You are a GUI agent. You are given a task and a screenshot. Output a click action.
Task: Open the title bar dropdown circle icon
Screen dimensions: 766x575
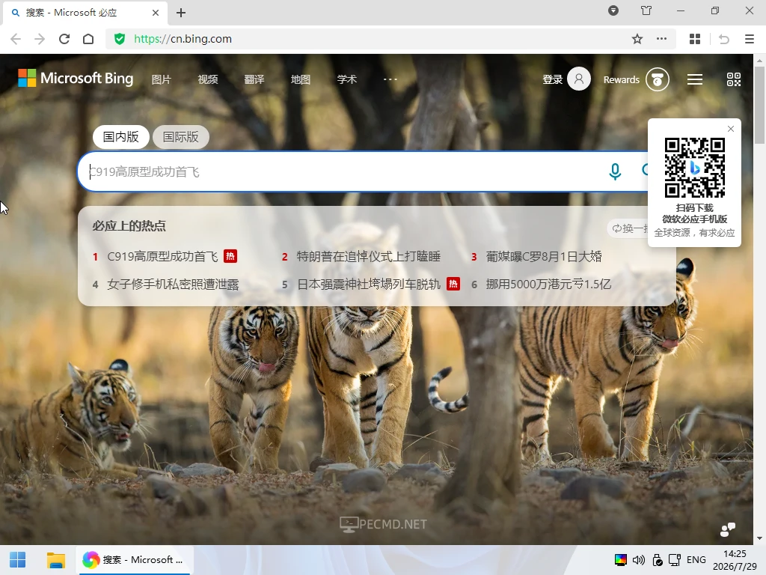coord(613,10)
